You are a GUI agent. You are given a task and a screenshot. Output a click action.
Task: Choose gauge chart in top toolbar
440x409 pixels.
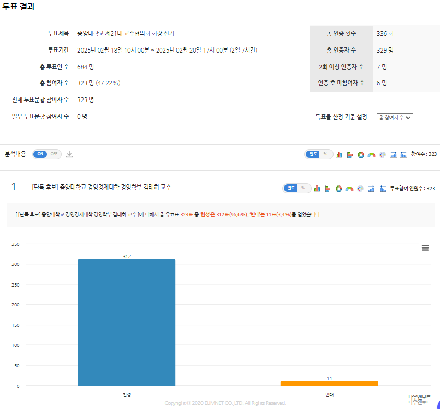(x=372, y=154)
